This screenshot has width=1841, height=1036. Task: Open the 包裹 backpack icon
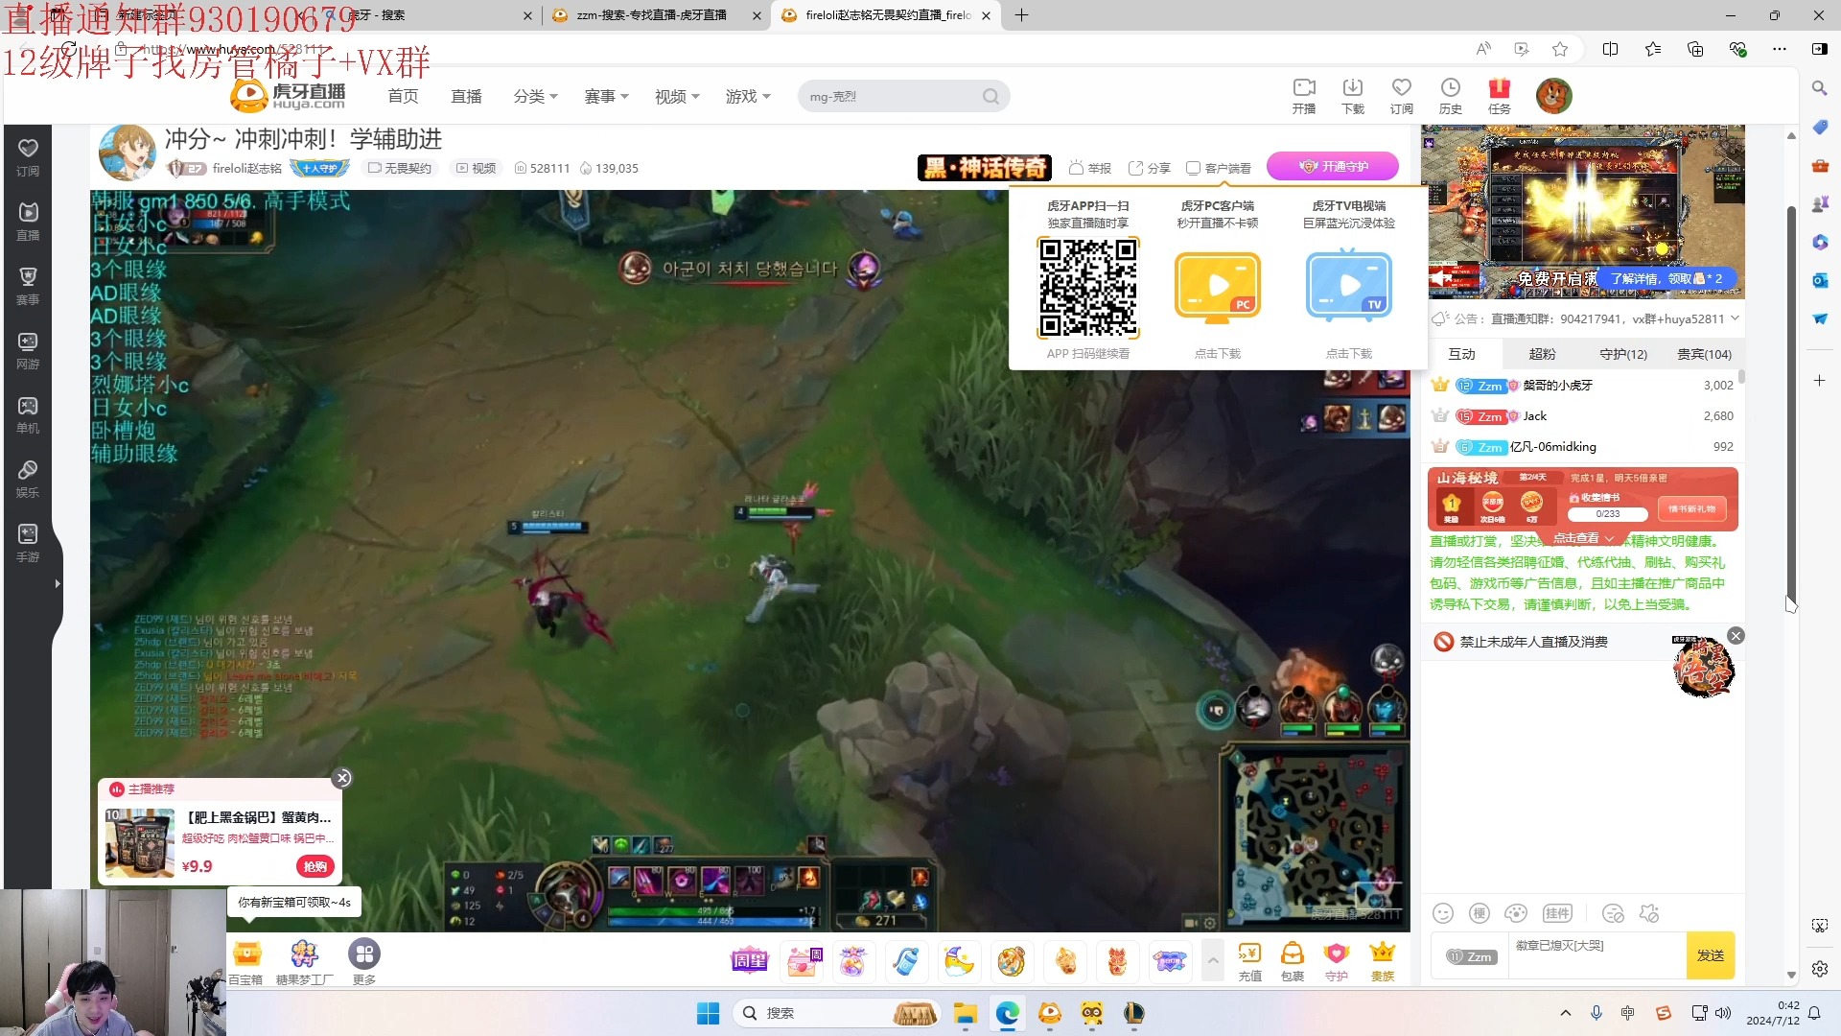point(1293,961)
